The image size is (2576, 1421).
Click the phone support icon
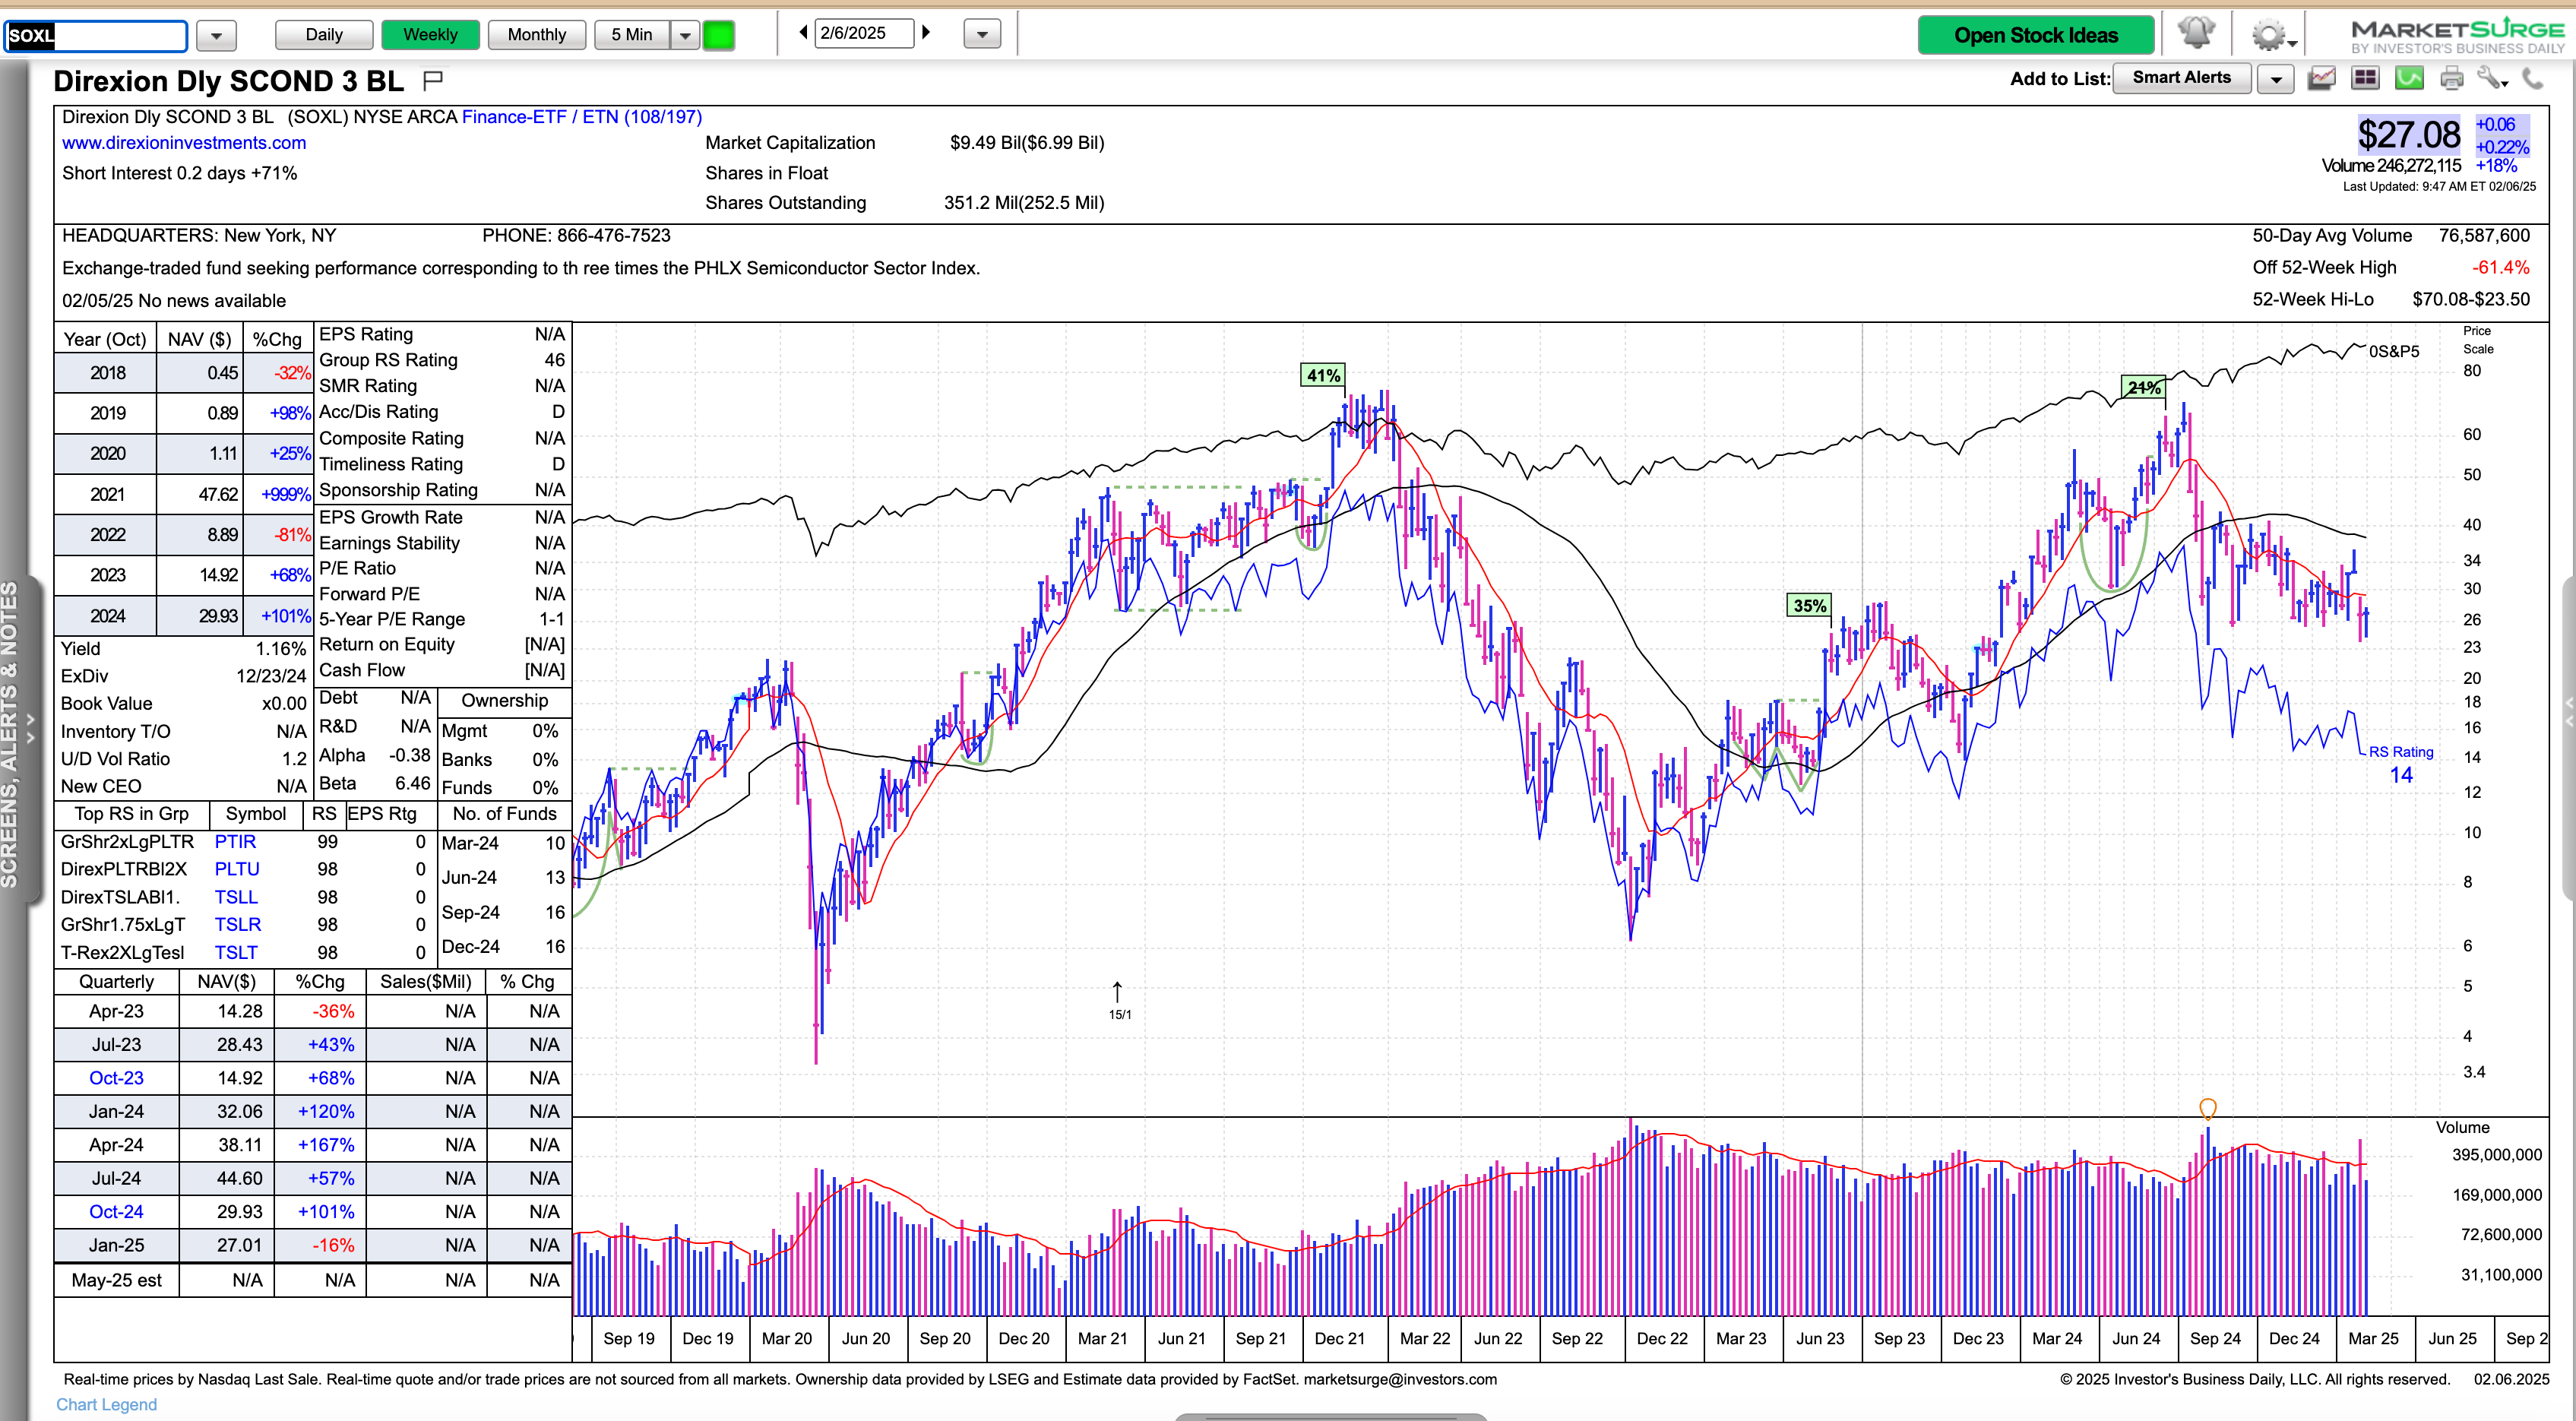click(x=2533, y=78)
